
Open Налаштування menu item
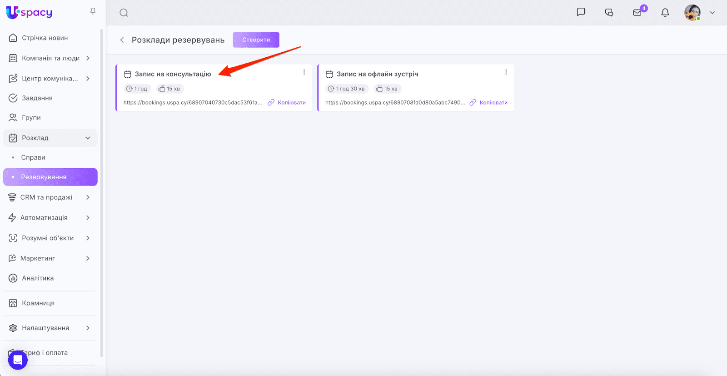point(45,328)
